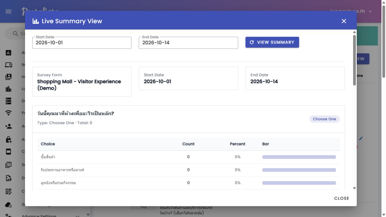Refresh results with VIEW SUMMARY button
Viewport: 386px width, 217px height.
[272, 42]
